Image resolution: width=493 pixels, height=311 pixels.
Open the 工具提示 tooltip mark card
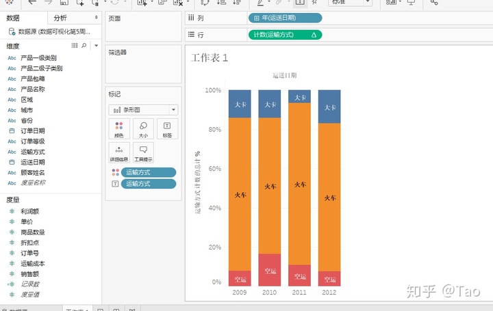(x=143, y=152)
